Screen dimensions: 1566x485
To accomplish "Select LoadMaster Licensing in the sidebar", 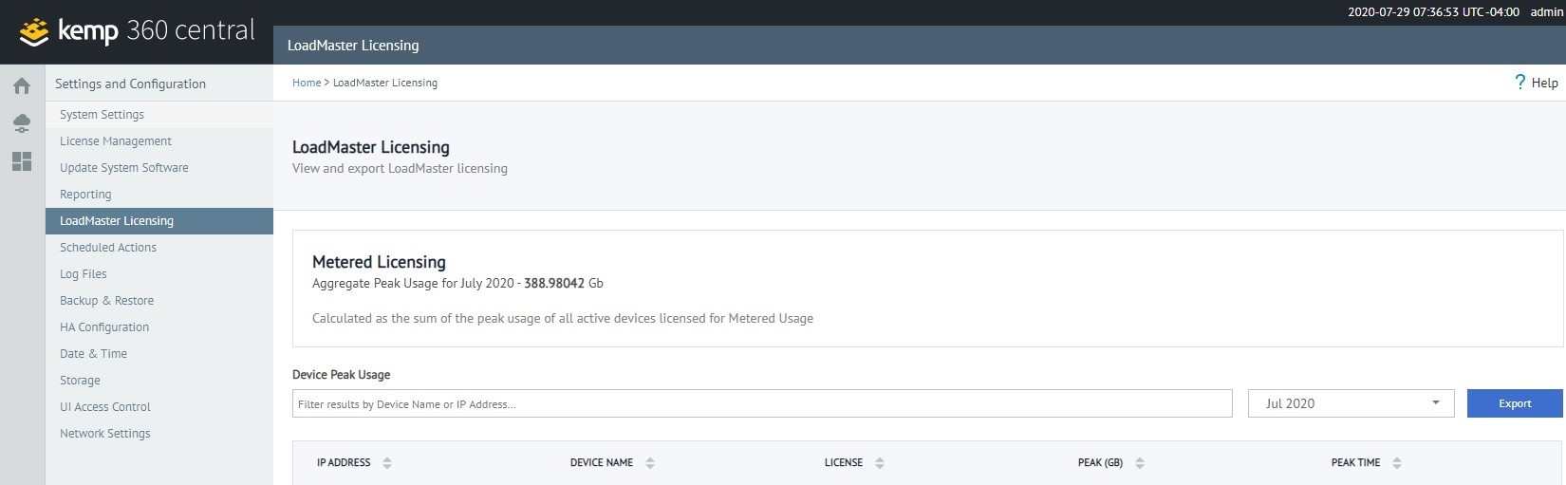I will pos(159,221).
